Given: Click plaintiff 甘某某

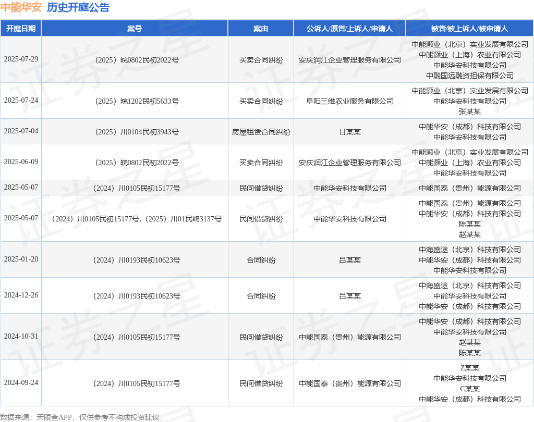Looking at the screenshot, I should (x=350, y=132).
